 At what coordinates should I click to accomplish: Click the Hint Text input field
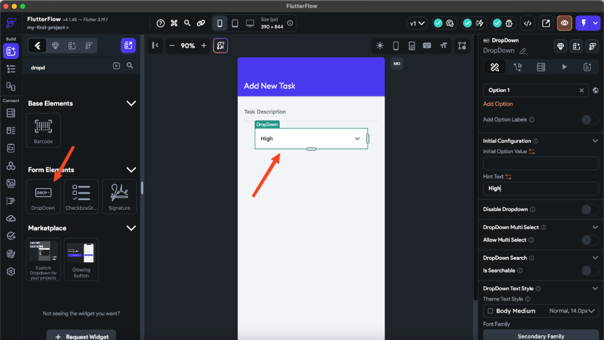541,189
